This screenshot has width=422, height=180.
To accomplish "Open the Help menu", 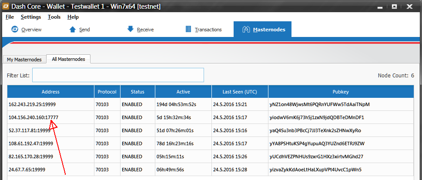I will tap(73, 17).
